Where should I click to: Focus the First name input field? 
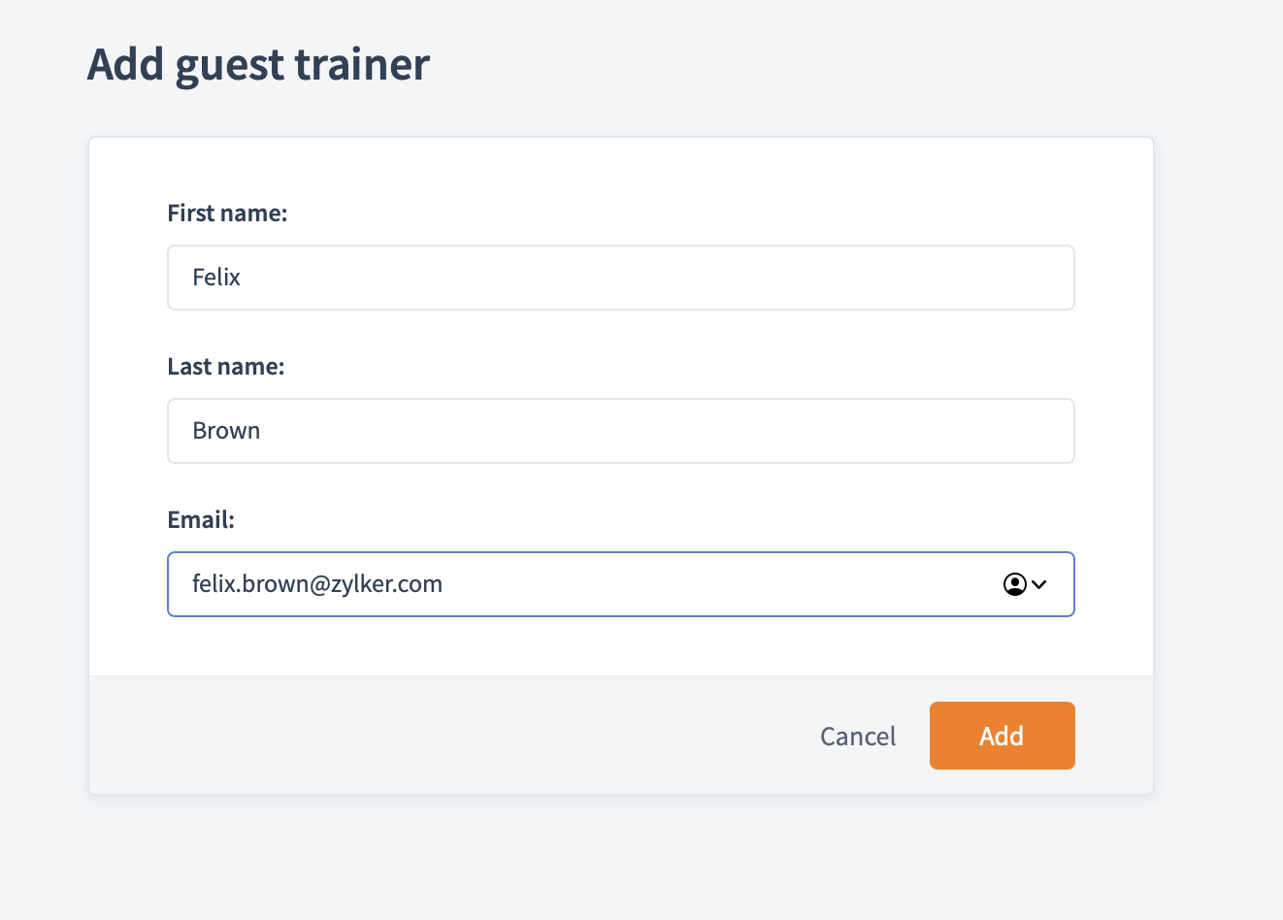621,278
